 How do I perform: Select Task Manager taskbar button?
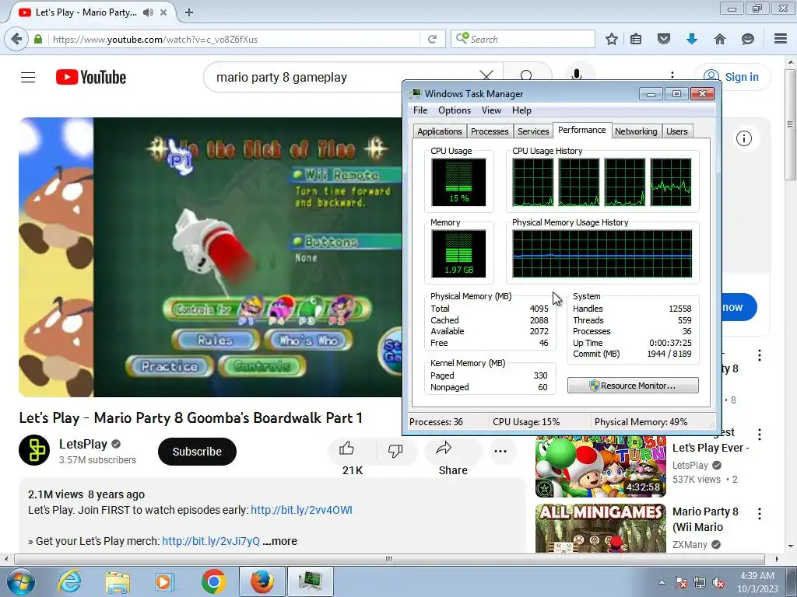pos(310,581)
